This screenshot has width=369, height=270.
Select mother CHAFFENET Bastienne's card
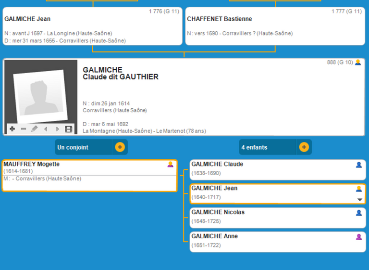tap(275, 26)
